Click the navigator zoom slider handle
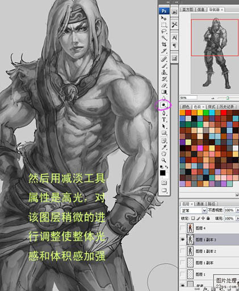Image resolution: width=239 pixels, height=291 pixels. (x=228, y=98)
